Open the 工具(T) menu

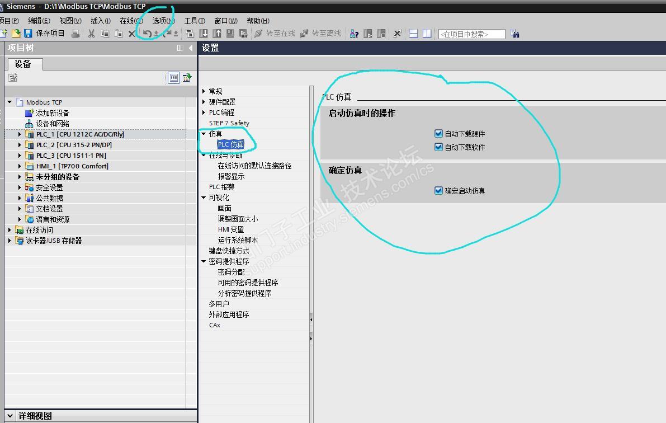tap(195, 21)
